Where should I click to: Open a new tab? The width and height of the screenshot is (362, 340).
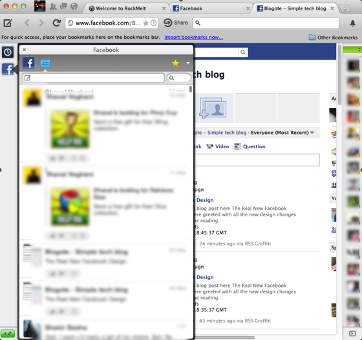345,8
